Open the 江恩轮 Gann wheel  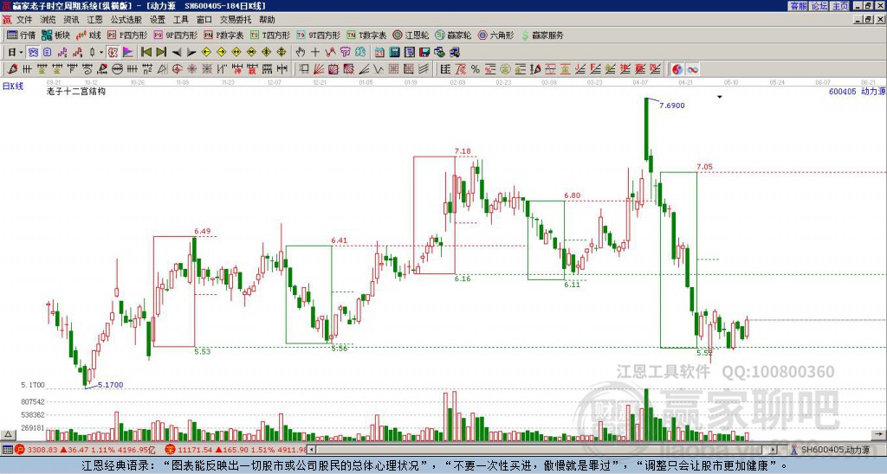(411, 35)
